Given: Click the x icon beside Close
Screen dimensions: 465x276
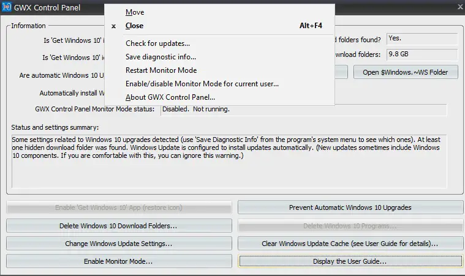Looking at the screenshot, I should click(x=113, y=26).
